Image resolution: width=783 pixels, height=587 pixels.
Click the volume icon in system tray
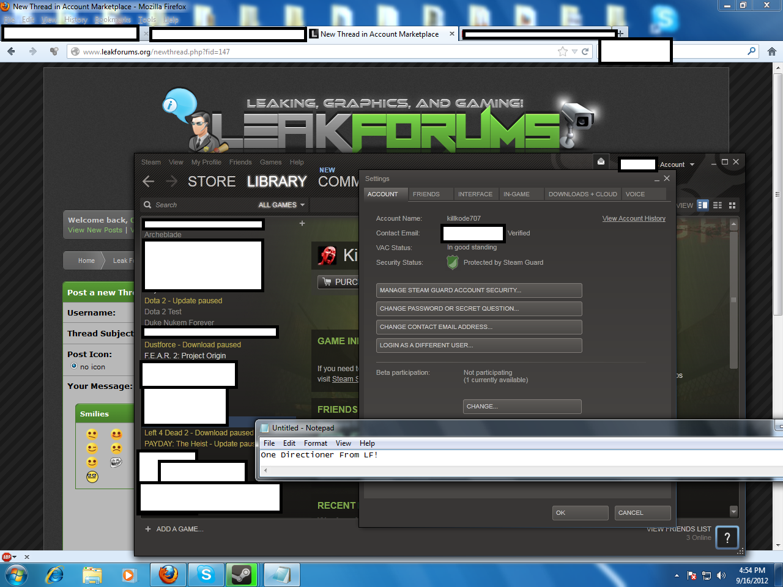point(721,575)
